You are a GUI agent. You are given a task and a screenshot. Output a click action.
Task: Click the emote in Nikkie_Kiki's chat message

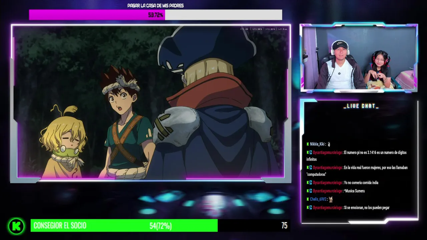click(x=329, y=144)
